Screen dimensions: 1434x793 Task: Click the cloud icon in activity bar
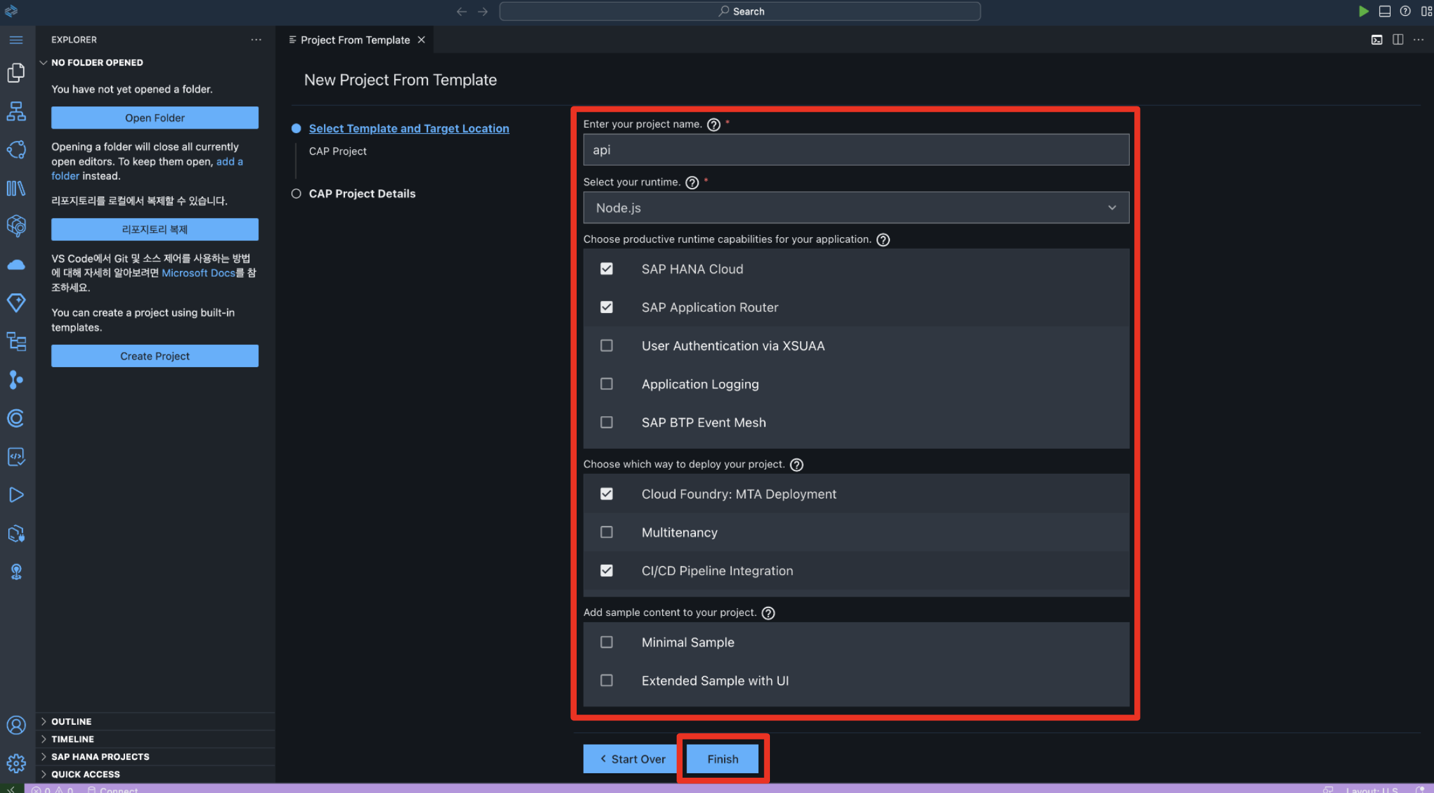[16, 265]
